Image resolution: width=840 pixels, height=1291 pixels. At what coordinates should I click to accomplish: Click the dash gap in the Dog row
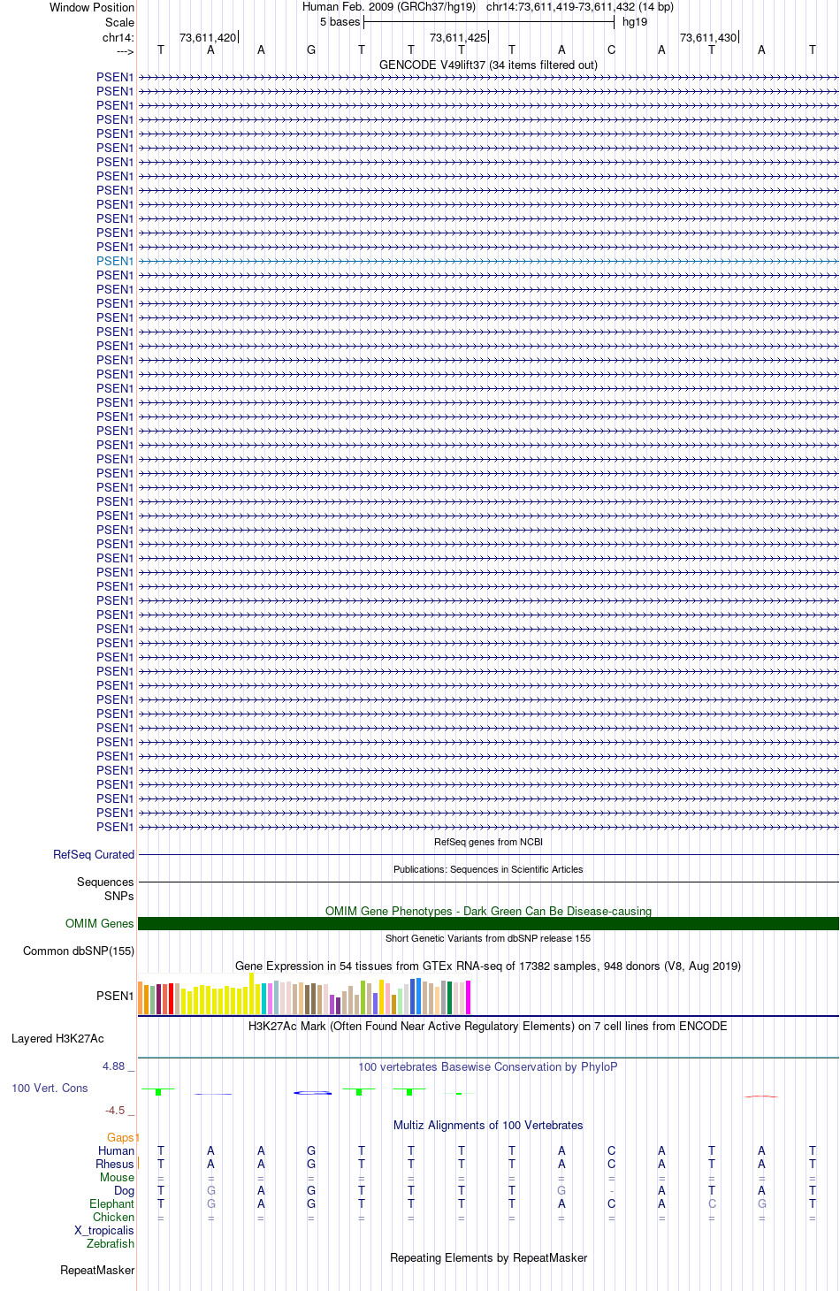612,1191
